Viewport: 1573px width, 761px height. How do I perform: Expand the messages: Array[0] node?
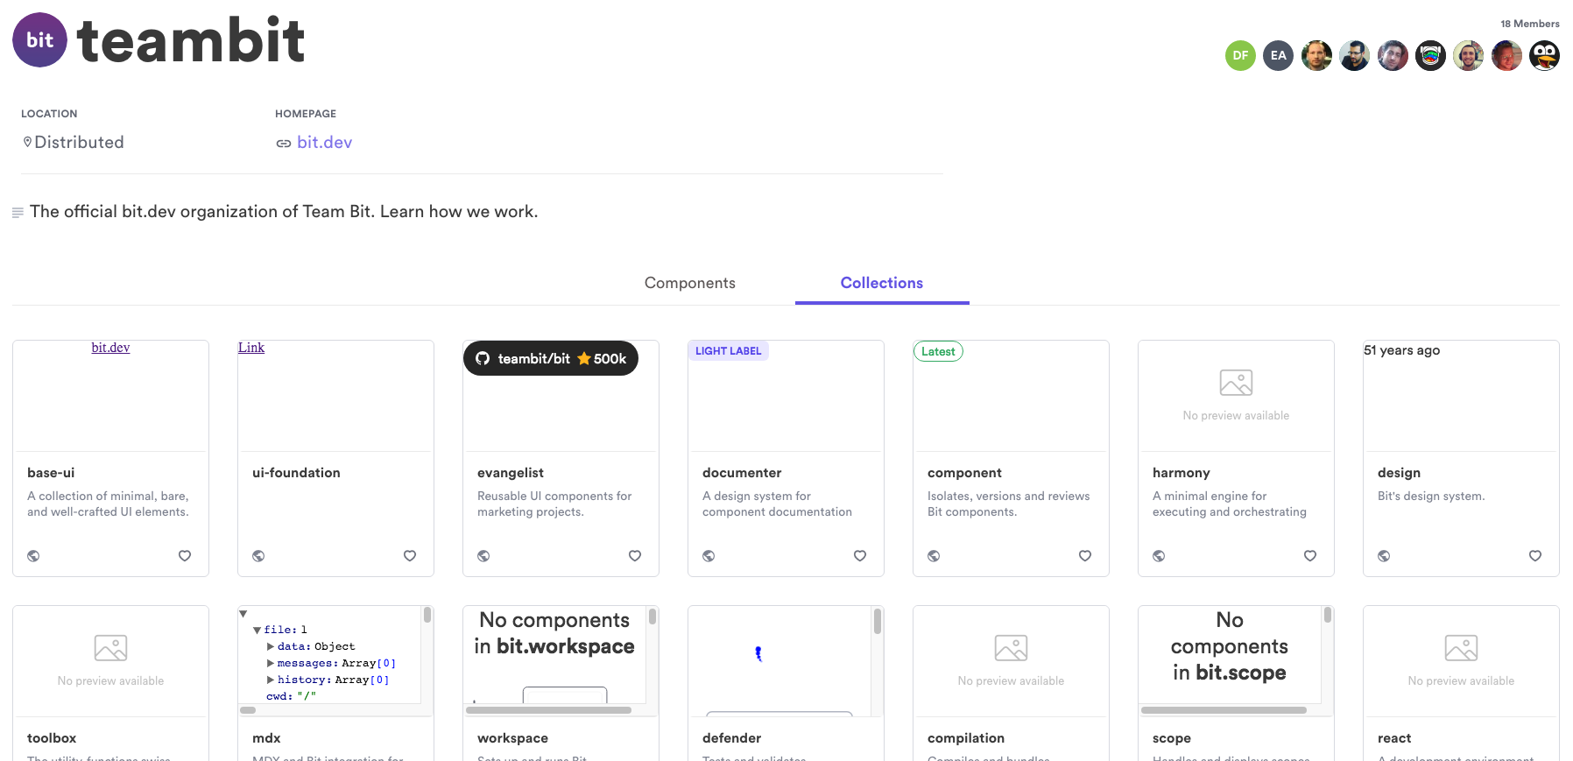coord(271,663)
